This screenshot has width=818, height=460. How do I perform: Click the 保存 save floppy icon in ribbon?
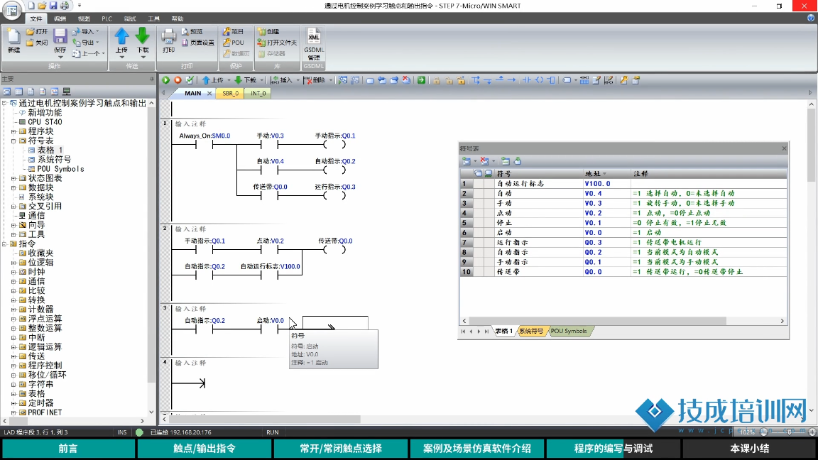[x=60, y=36]
